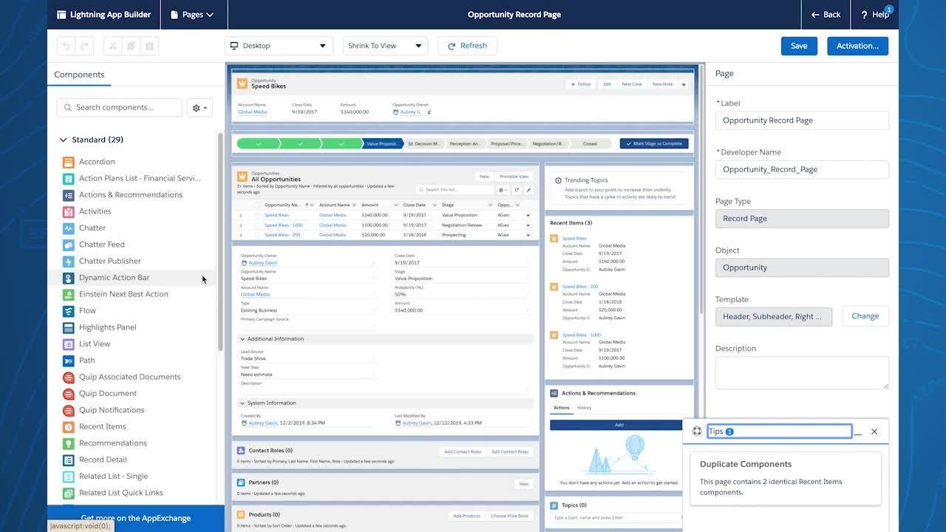Click the Redo arrow icon
This screenshot has width=946, height=532.
coord(85,46)
